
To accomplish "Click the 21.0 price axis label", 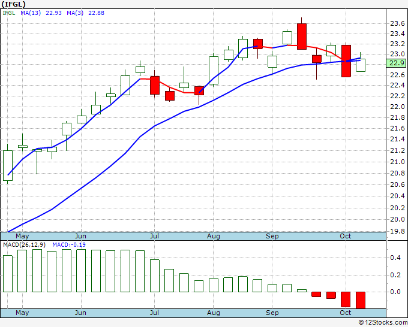I will tap(397, 162).
